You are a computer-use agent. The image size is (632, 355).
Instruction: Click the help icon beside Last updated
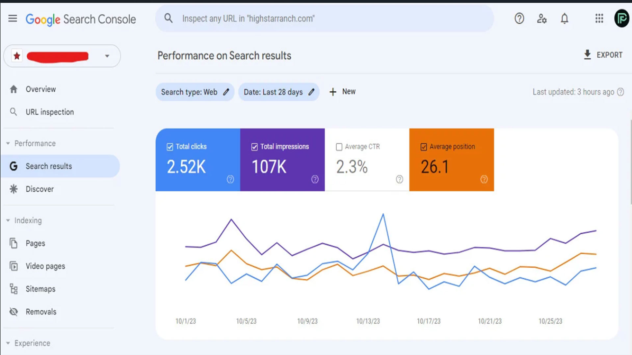pos(620,92)
